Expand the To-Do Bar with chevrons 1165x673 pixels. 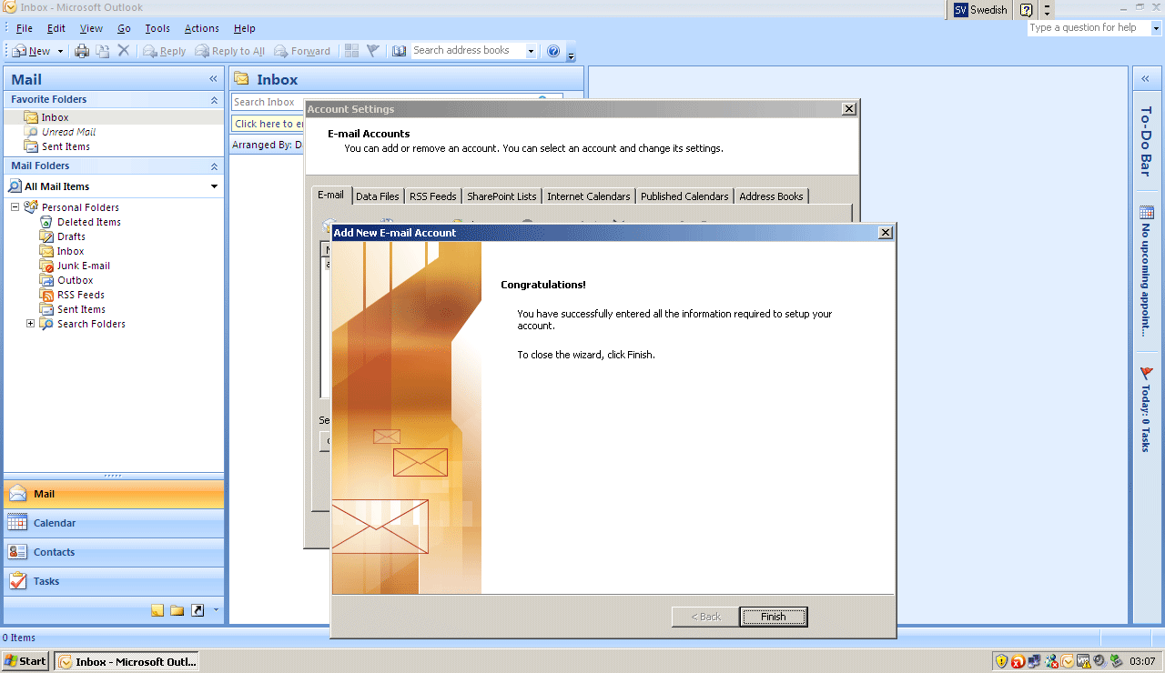click(x=1145, y=79)
